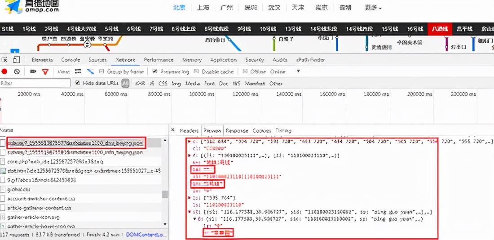494x240 pixels.
Task: Open the Audits tab
Action: point(280,60)
